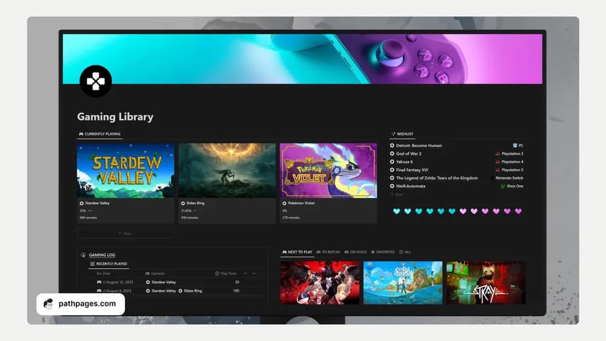Open the Elden Ring card title
The image size is (606, 341).
[x=196, y=203]
